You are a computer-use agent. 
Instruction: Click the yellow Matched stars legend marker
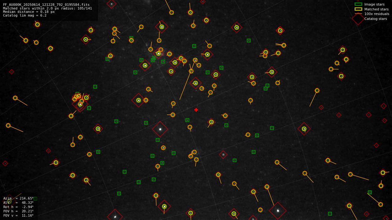tap(358, 9)
